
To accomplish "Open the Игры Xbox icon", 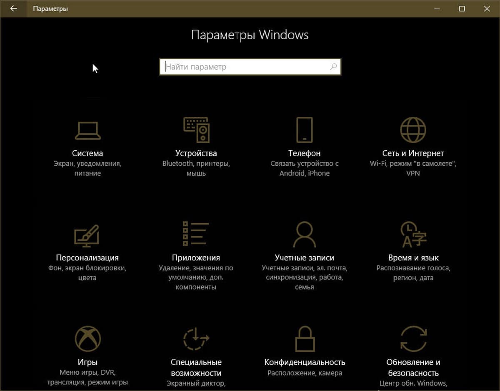I will (87, 339).
